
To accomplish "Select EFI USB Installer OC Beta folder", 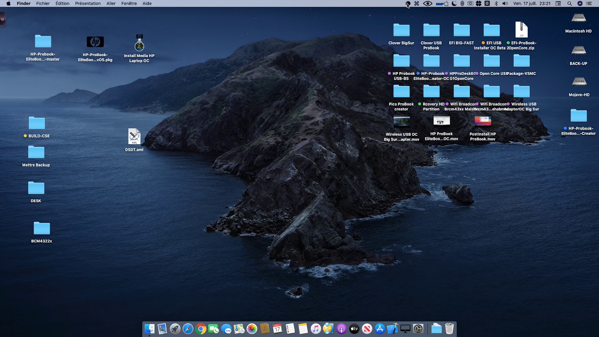I will click(x=491, y=30).
